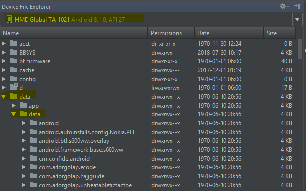
Task: Expand android.autoinstalls.config.Nokia.PLE folder arrow
Action: tap(24, 132)
